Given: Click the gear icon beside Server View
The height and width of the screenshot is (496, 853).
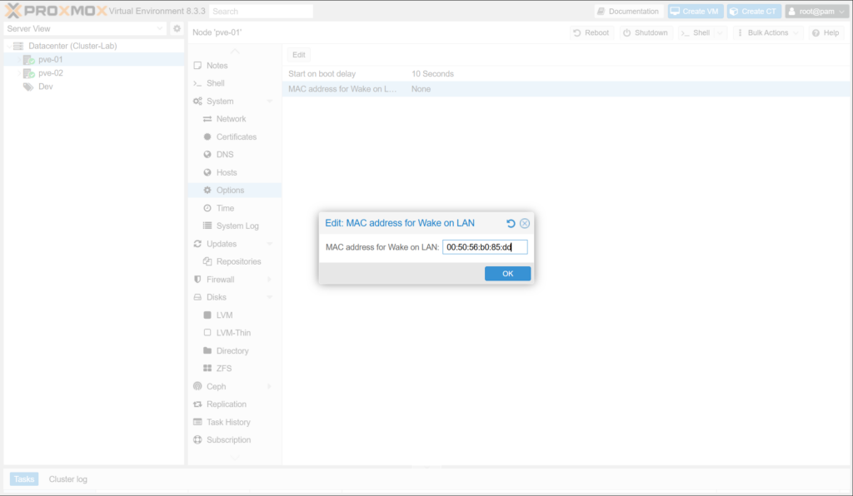Looking at the screenshot, I should click(x=177, y=29).
